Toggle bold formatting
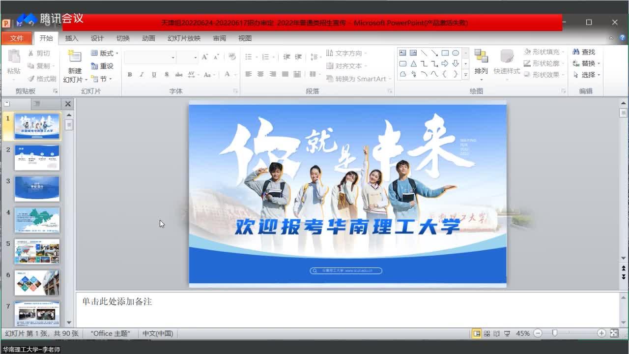The image size is (629, 354). 130,75
